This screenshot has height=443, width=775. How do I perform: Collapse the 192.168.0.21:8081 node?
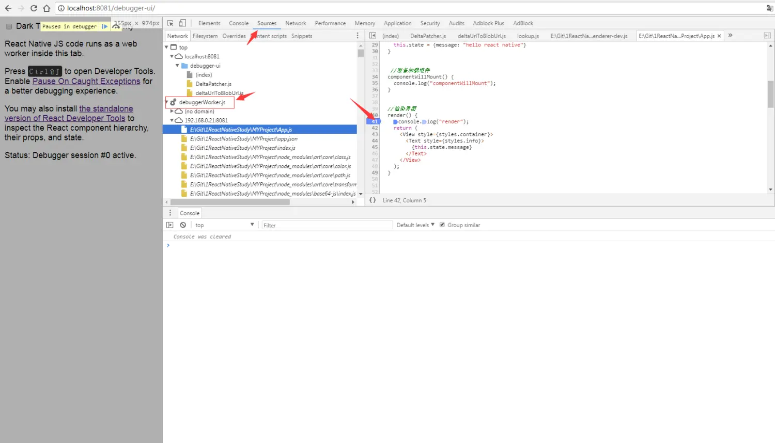(x=172, y=120)
